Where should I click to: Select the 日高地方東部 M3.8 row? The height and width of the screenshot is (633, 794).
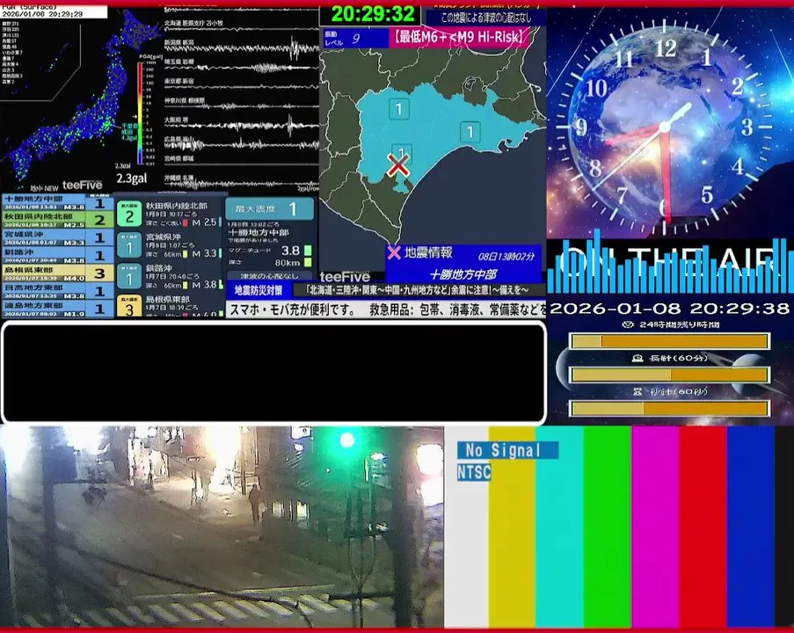point(57,291)
